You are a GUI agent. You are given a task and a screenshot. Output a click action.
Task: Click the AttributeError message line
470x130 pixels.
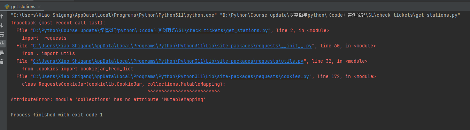(x=108, y=100)
